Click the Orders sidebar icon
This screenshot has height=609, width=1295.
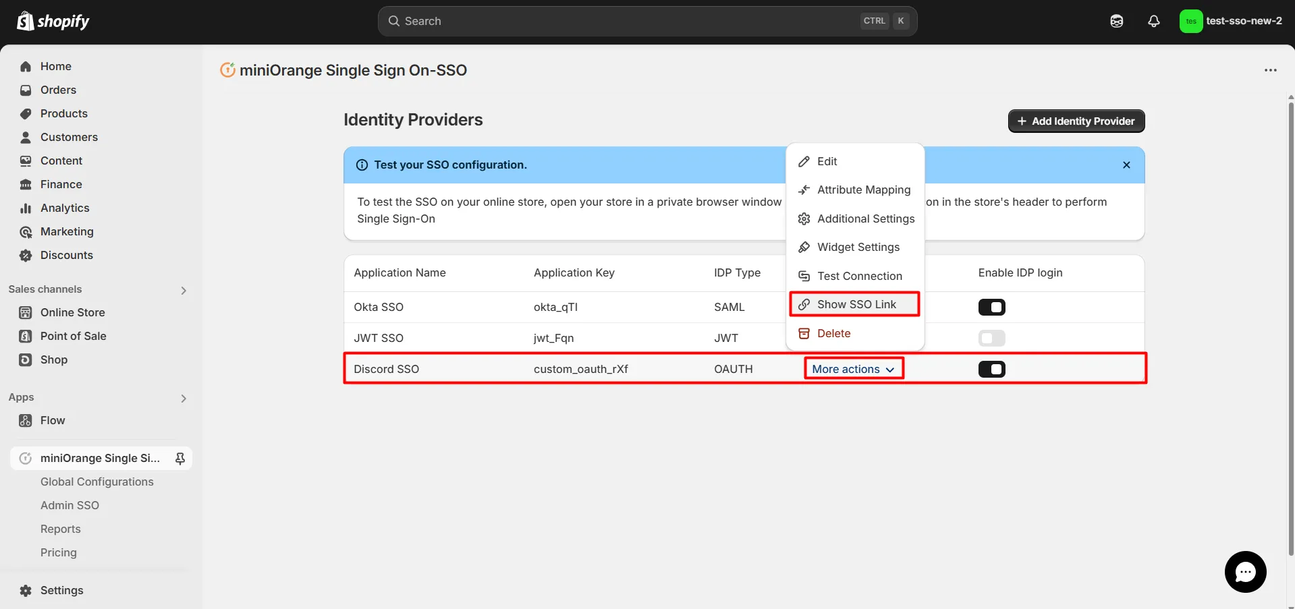[26, 90]
